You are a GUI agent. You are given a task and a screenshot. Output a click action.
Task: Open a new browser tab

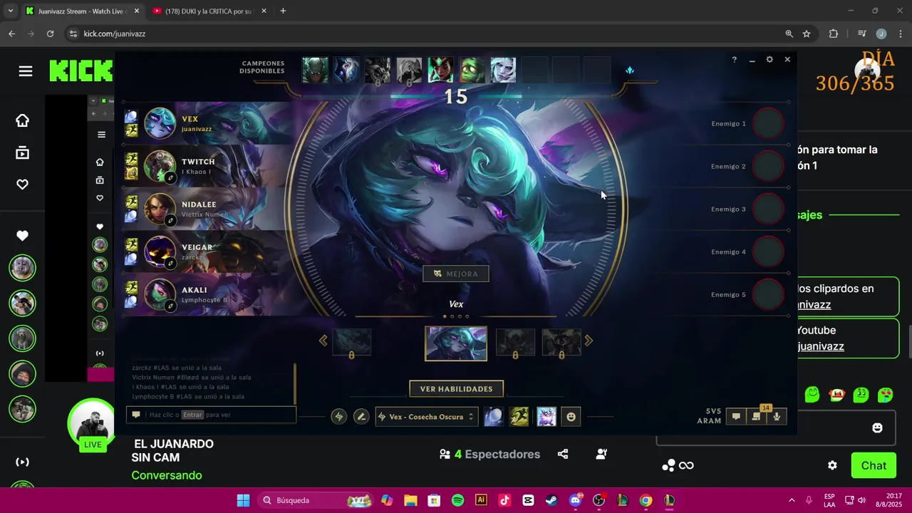tap(283, 11)
